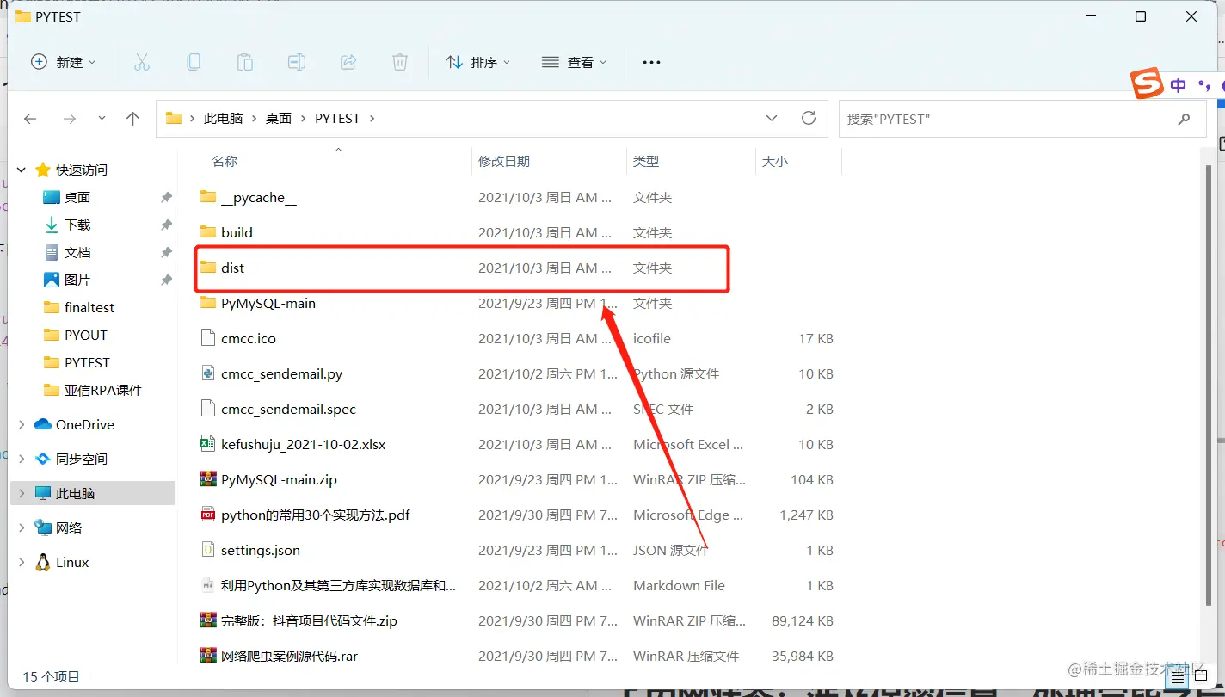Open the 查看 (View) dropdown
Screen dimensions: 1225x697
(x=574, y=62)
